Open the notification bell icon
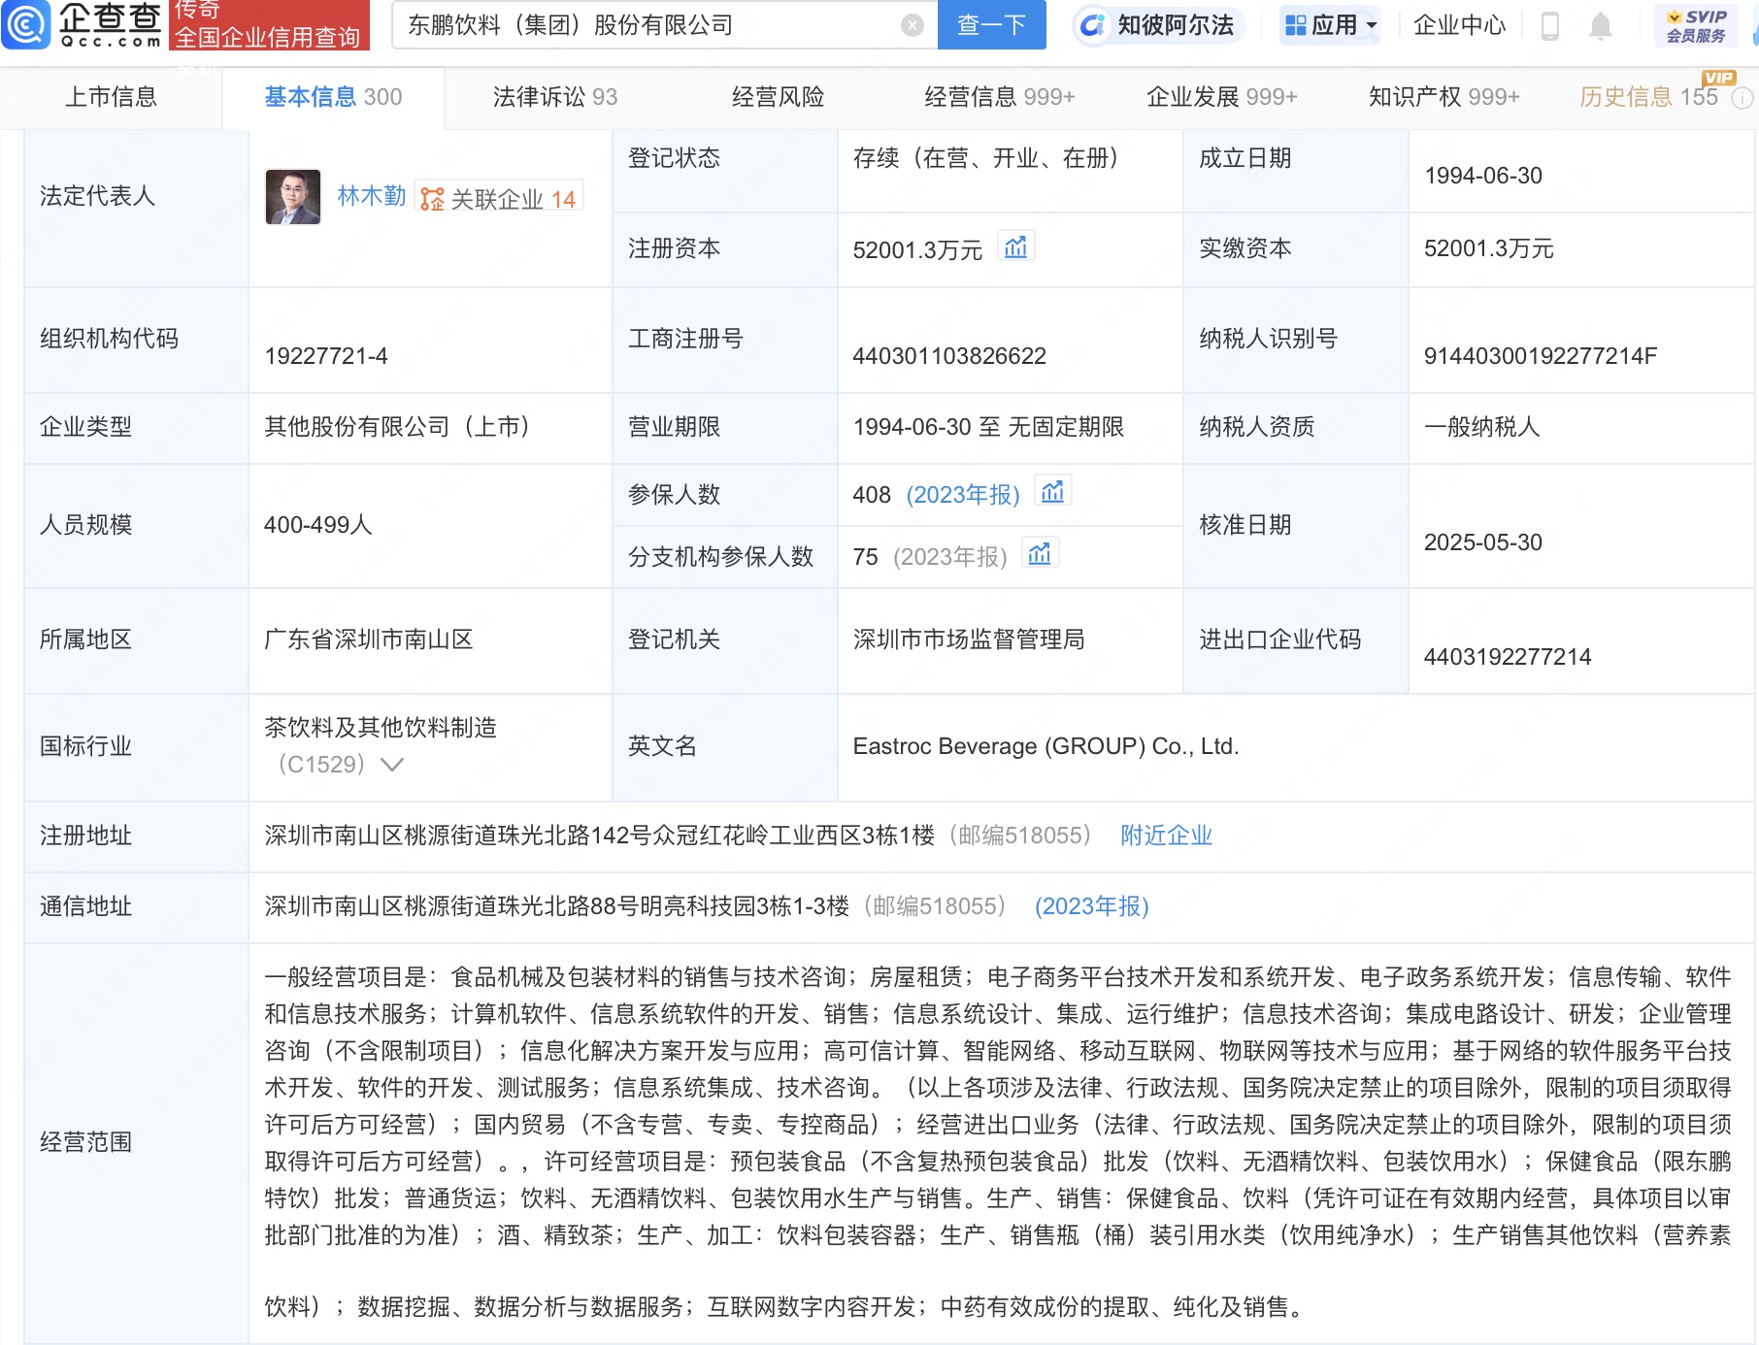The image size is (1759, 1345). (1601, 26)
